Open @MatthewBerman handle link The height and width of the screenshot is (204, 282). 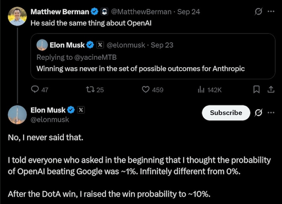tap(141, 12)
